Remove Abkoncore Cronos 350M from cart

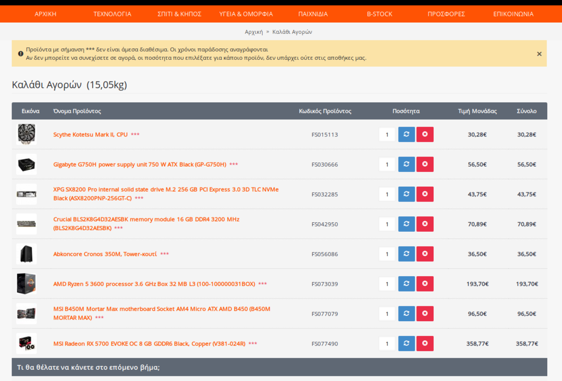click(x=425, y=254)
